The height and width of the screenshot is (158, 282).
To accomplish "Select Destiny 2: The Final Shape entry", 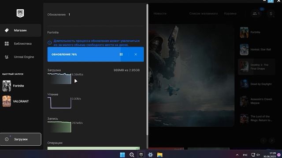I will coord(256,67).
